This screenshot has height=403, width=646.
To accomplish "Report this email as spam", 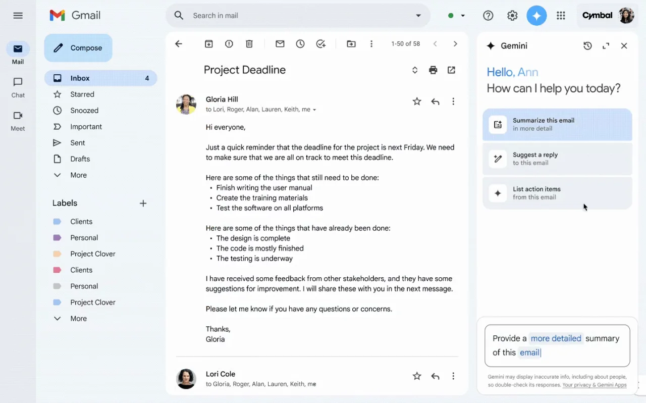I will [x=229, y=44].
